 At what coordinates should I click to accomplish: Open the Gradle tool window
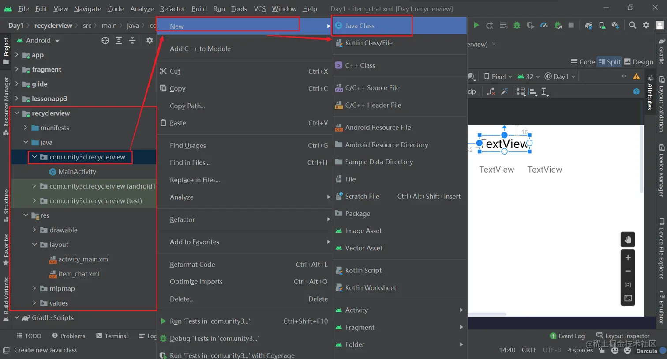click(661, 52)
